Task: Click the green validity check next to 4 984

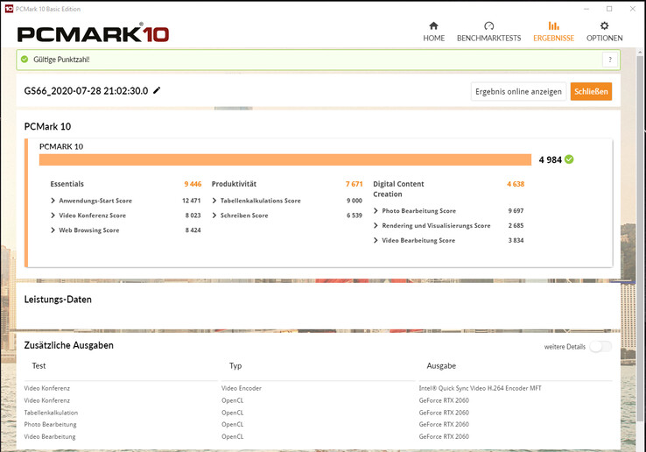Action: tap(569, 159)
